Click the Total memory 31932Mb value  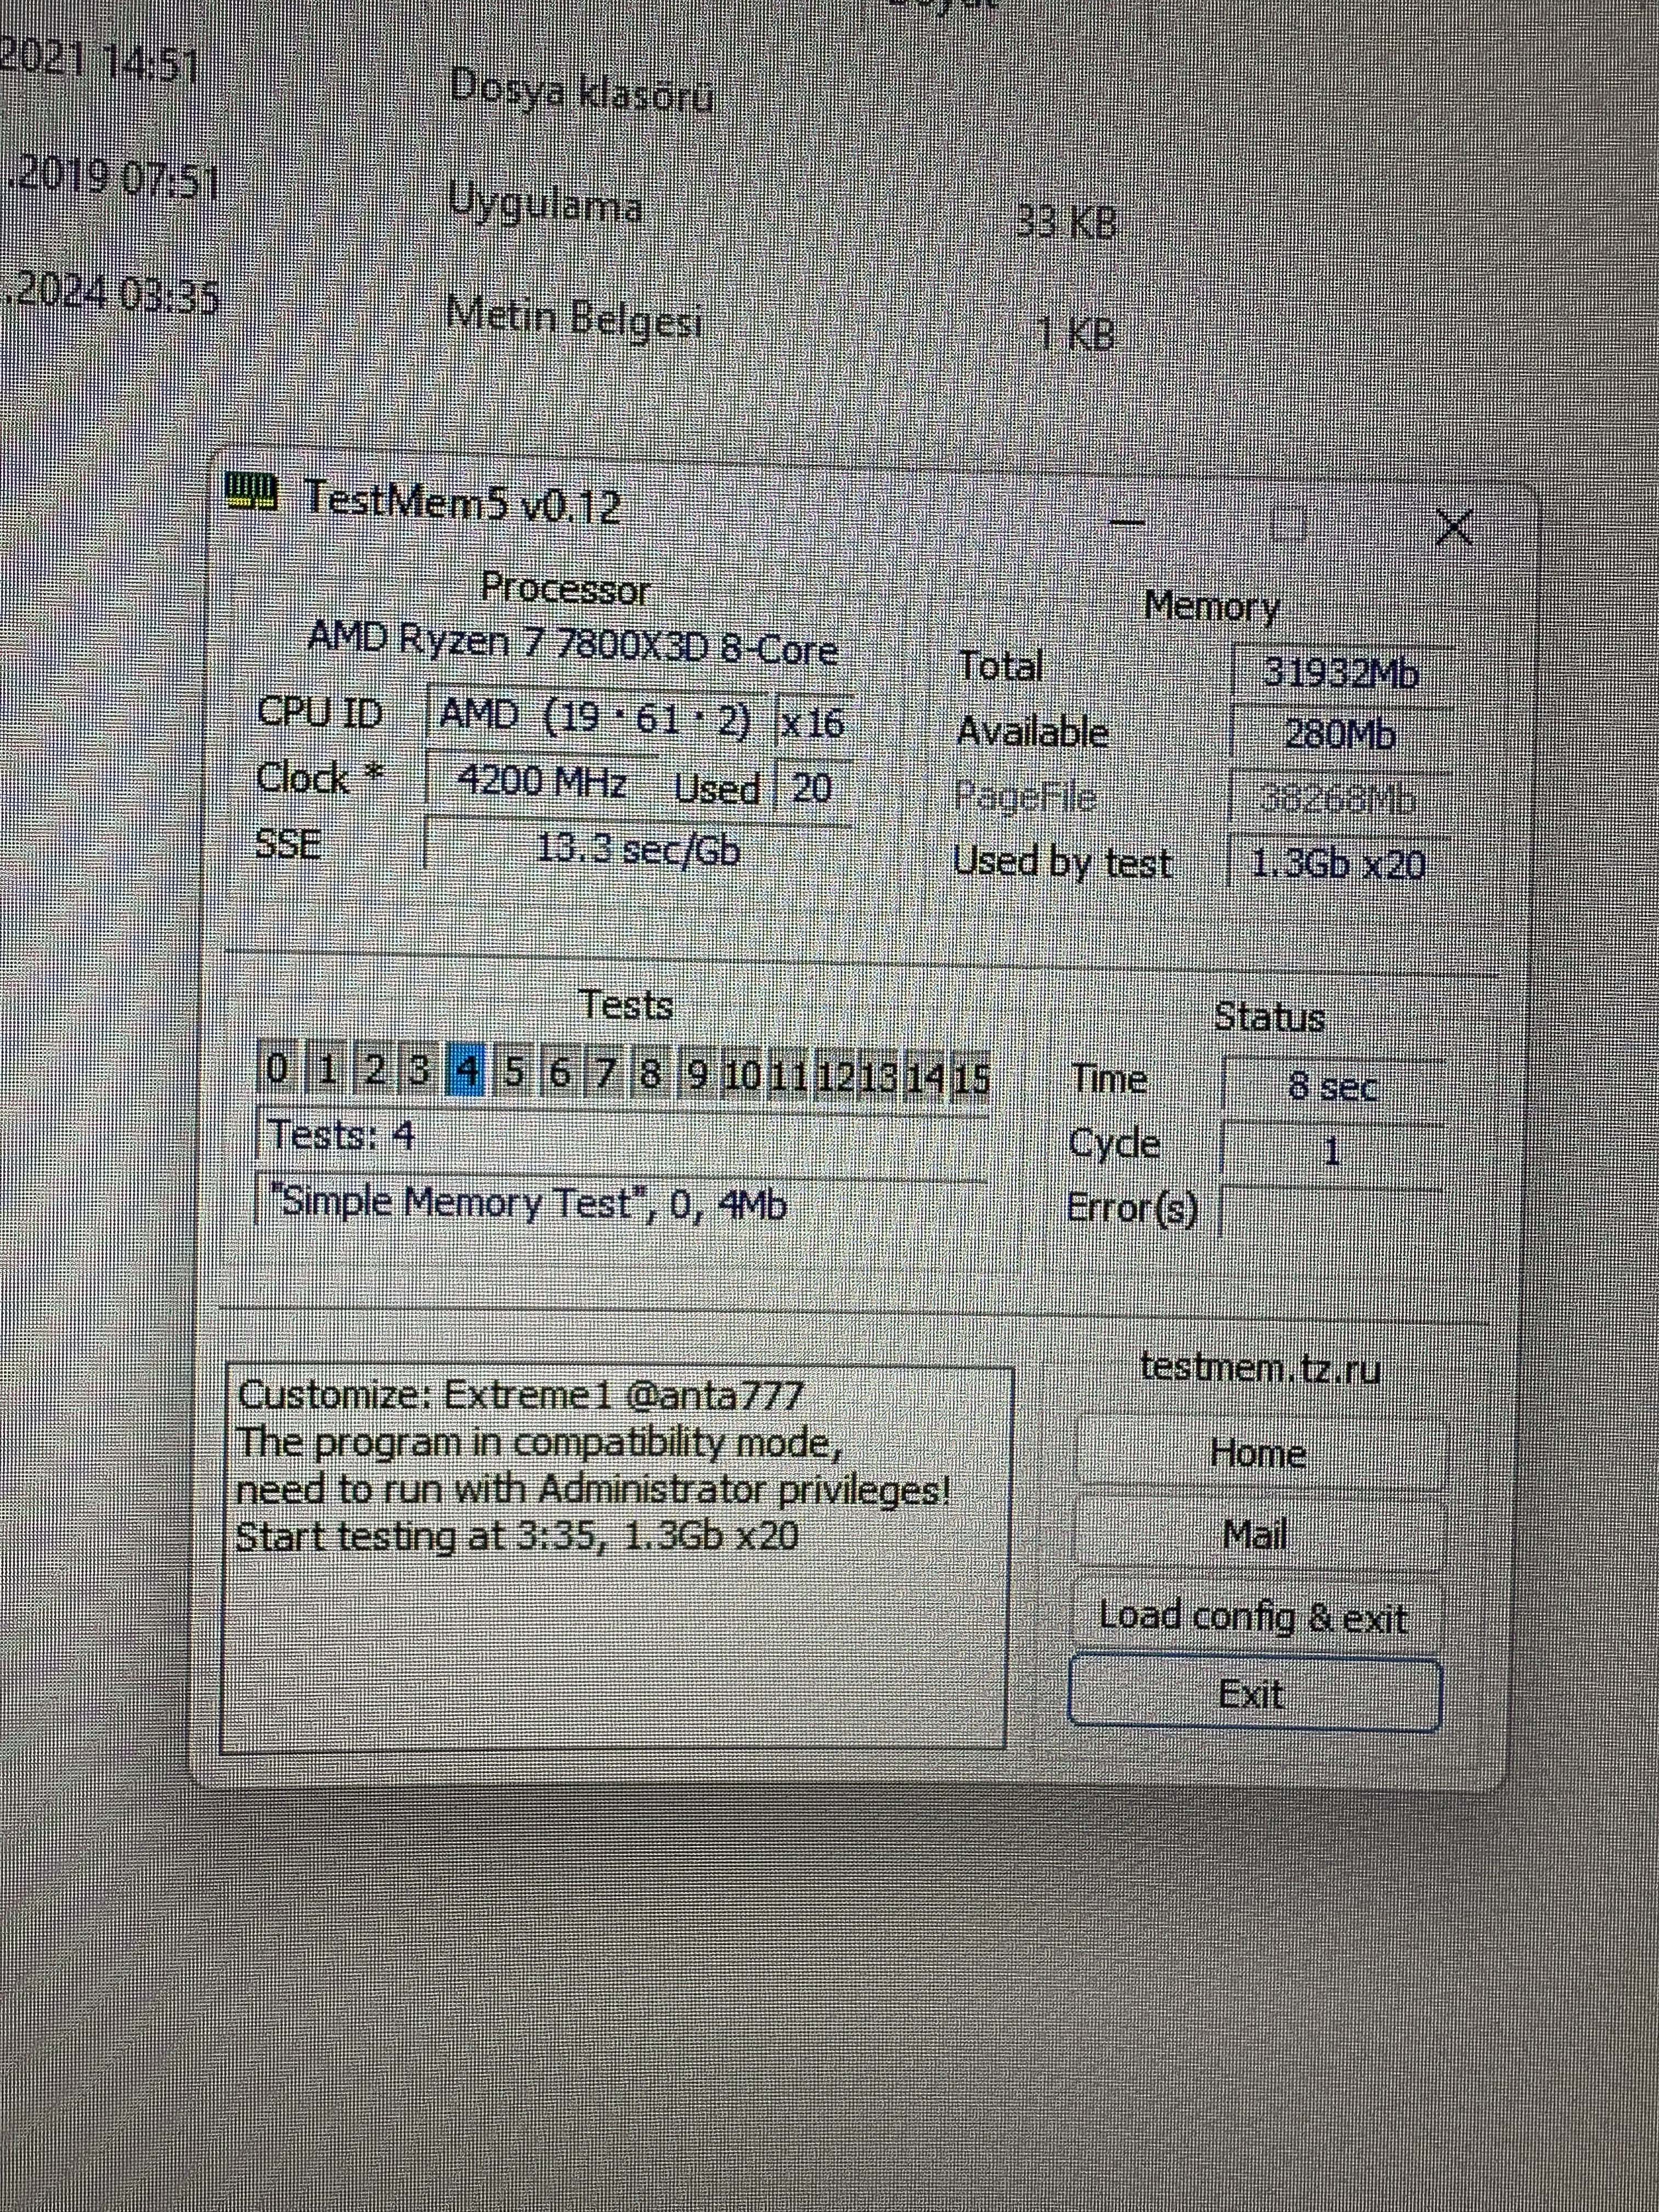[1342, 672]
